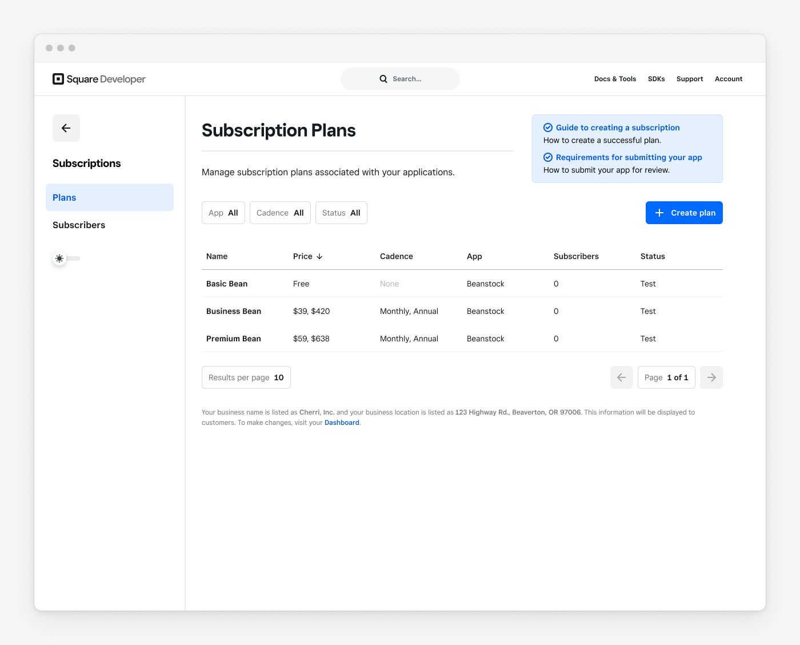Focus the Search input field

point(400,79)
